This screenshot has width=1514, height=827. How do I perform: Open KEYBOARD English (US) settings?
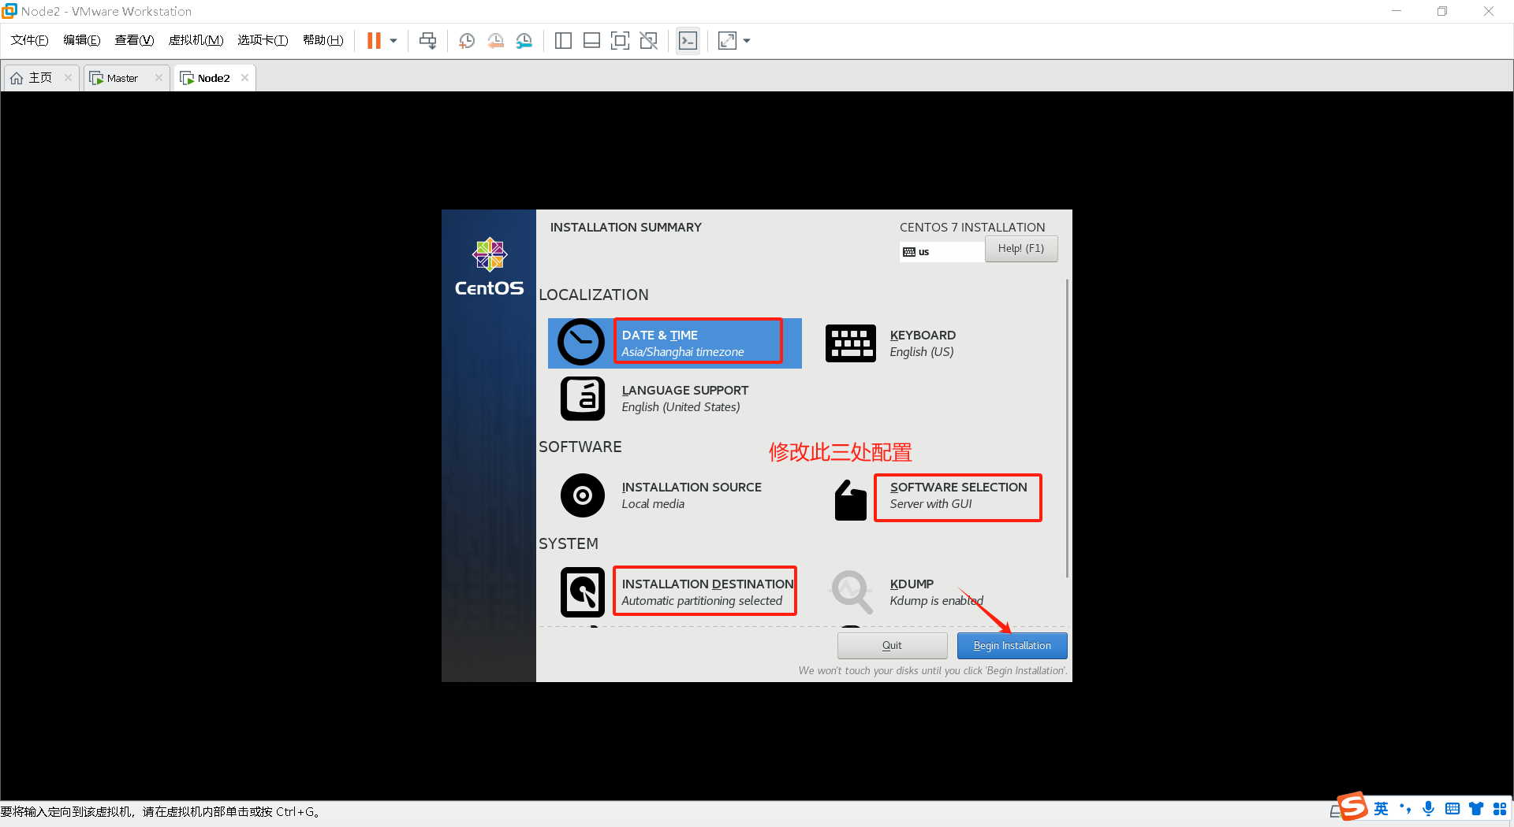(922, 343)
